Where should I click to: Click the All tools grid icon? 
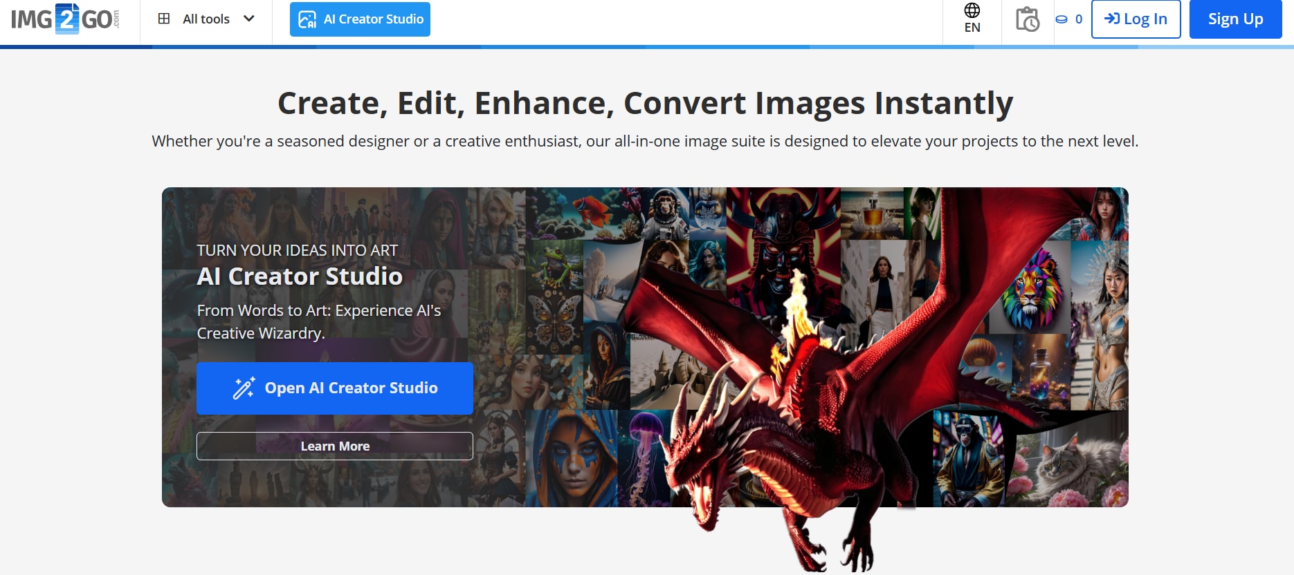pos(164,19)
